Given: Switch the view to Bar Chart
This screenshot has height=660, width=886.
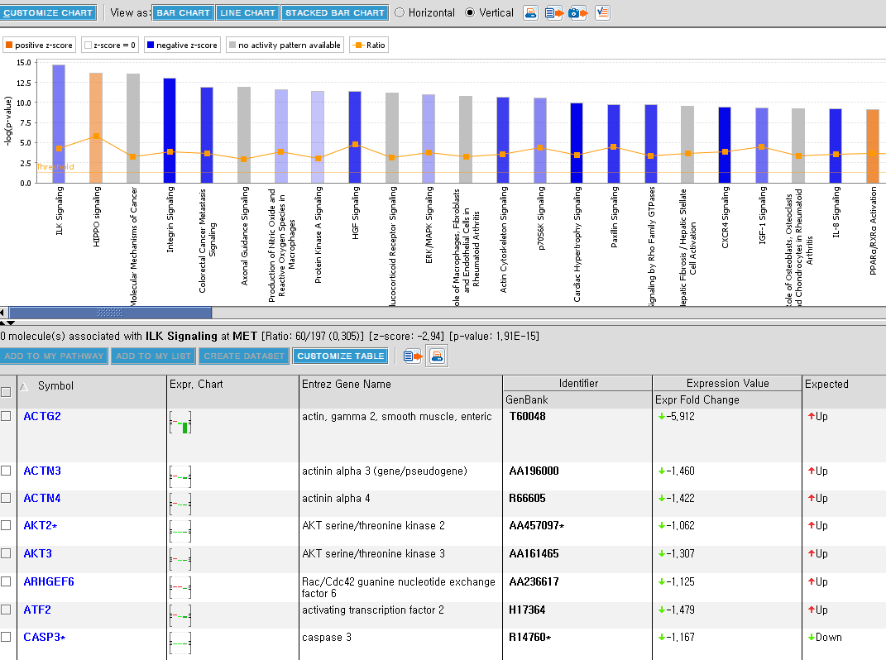Looking at the screenshot, I should click(x=183, y=13).
